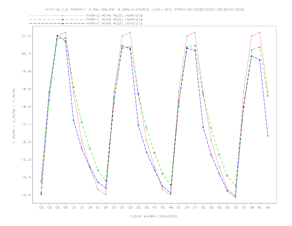Click x-axis forecast hour label 00
The image size is (292, 226).
coord(41,208)
